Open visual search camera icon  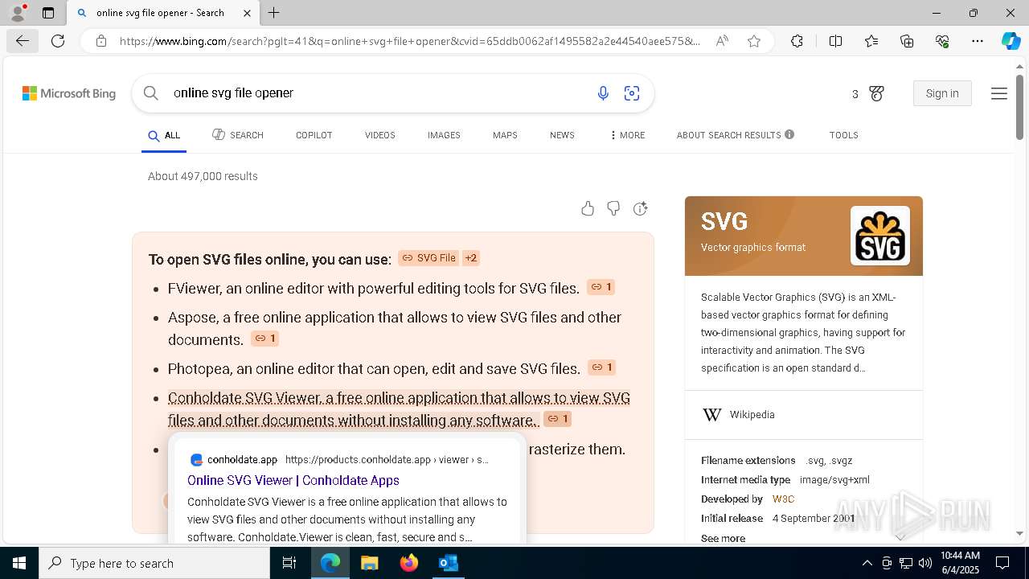pos(632,94)
